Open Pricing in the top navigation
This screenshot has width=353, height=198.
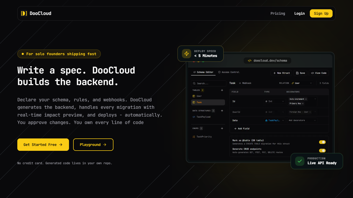pos(278,13)
